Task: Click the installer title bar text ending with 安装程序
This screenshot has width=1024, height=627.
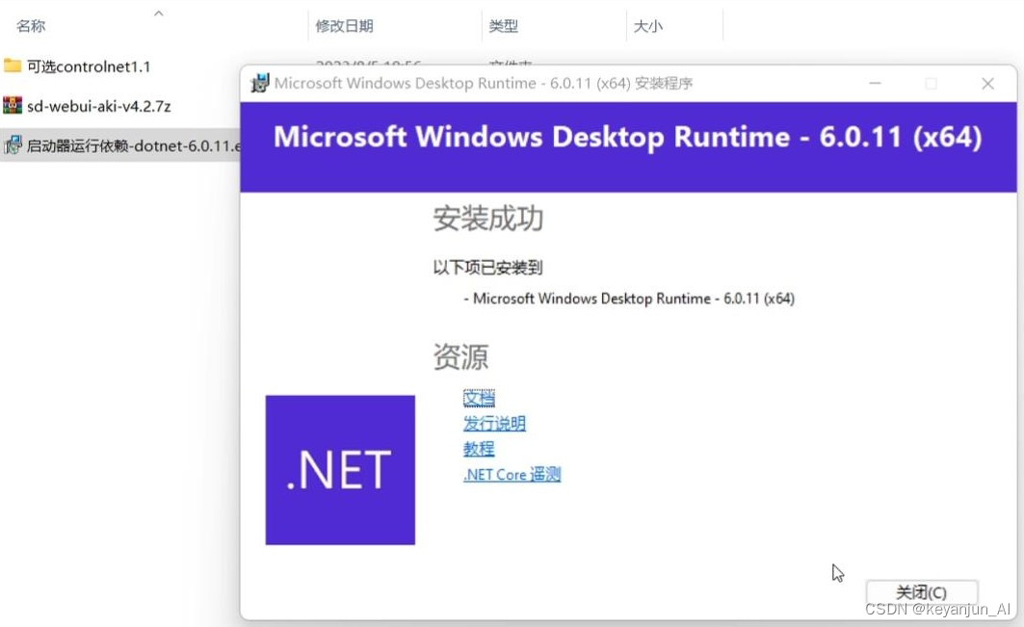Action: pos(484,84)
